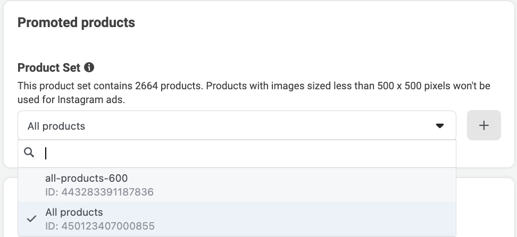Choose the checked All products option
The image size is (517, 237).
coord(237,219)
